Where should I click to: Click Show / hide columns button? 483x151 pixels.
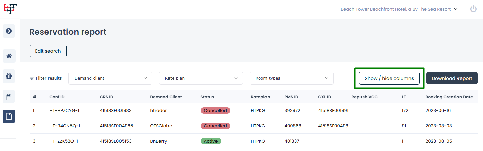coord(389,78)
